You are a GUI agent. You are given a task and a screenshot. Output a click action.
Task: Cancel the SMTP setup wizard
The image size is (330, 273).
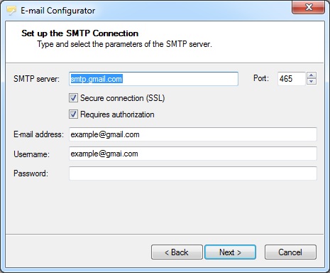[x=290, y=252]
